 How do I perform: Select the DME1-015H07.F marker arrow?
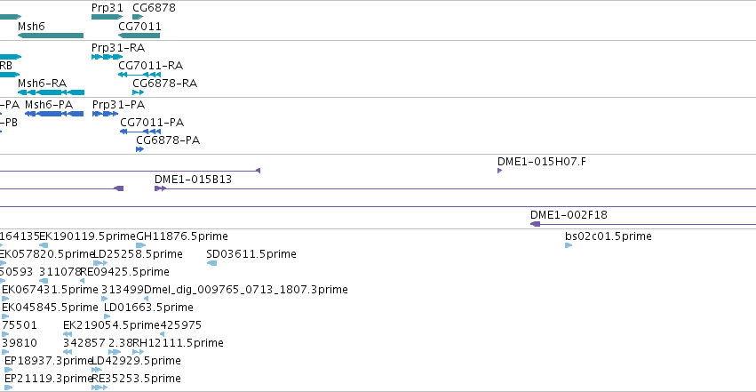499,170
